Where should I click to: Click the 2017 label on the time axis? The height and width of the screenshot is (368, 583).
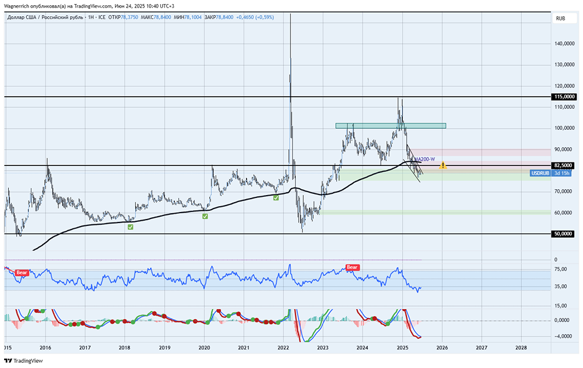(85, 348)
